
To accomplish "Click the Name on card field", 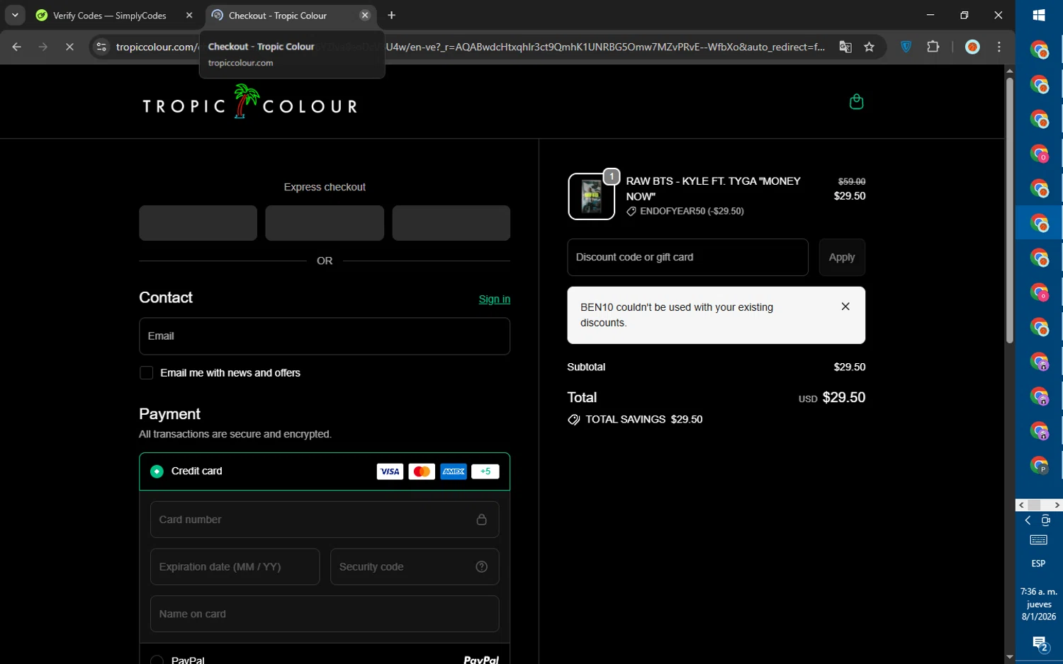I will 325,614.
